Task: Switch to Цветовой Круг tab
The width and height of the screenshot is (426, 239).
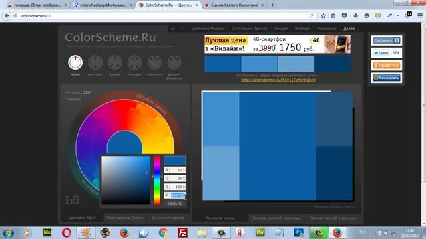Action: tap(81, 218)
